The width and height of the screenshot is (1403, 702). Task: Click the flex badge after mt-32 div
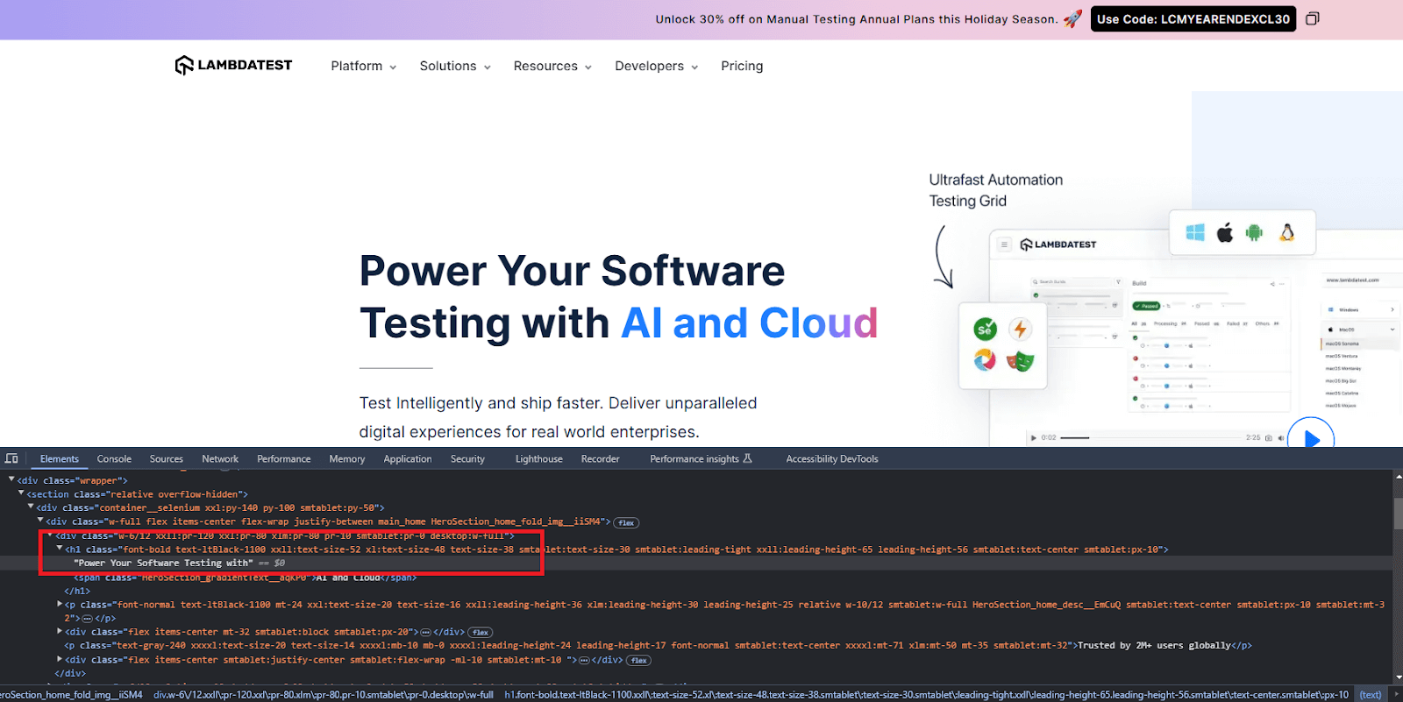[481, 632]
